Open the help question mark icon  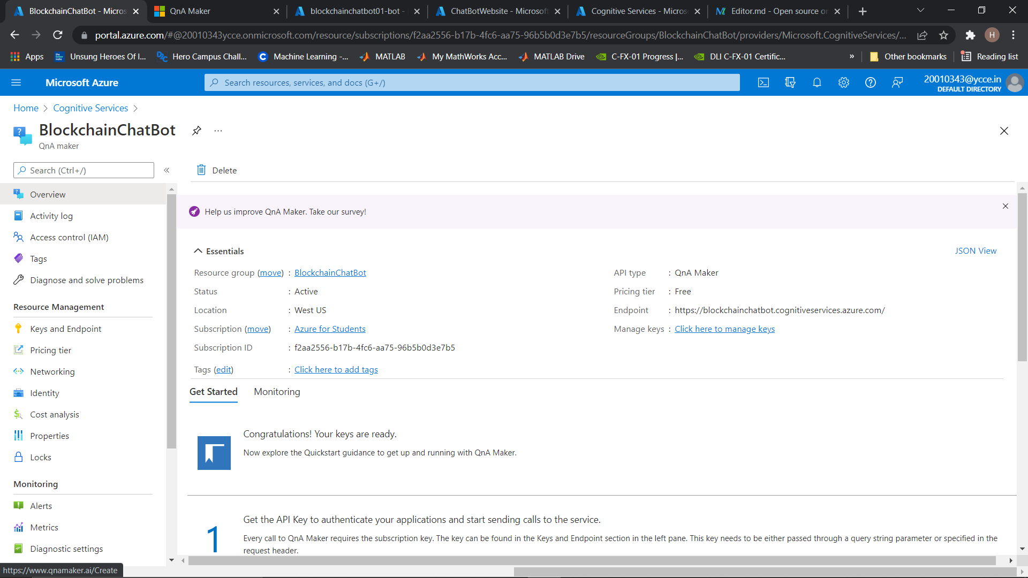[x=871, y=82]
